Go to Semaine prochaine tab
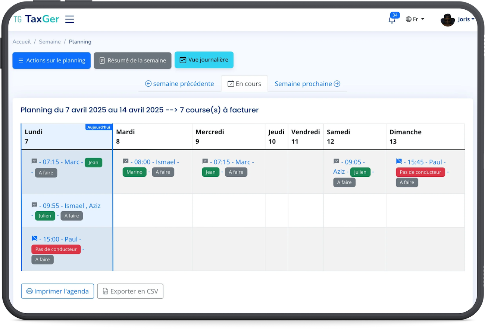The image size is (485, 330). (307, 84)
